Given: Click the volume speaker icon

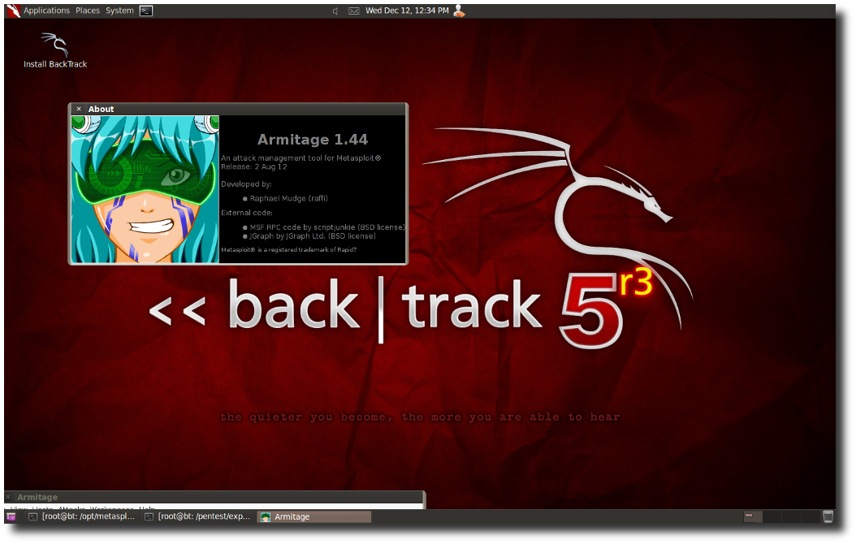Looking at the screenshot, I should 335,11.
